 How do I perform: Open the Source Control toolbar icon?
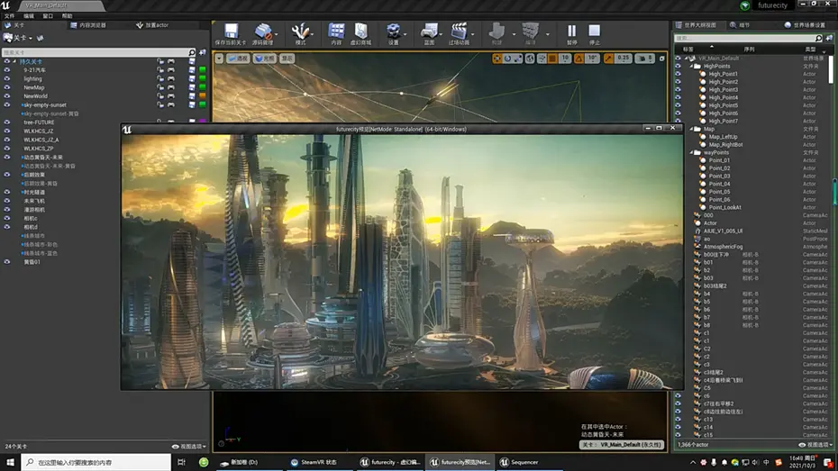262,31
